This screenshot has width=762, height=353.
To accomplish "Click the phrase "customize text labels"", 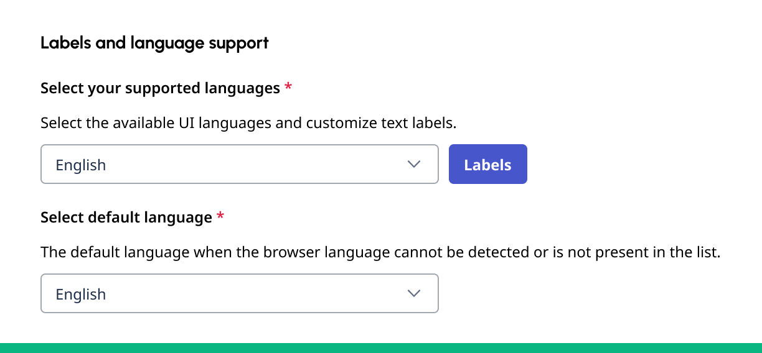I will coord(380,123).
